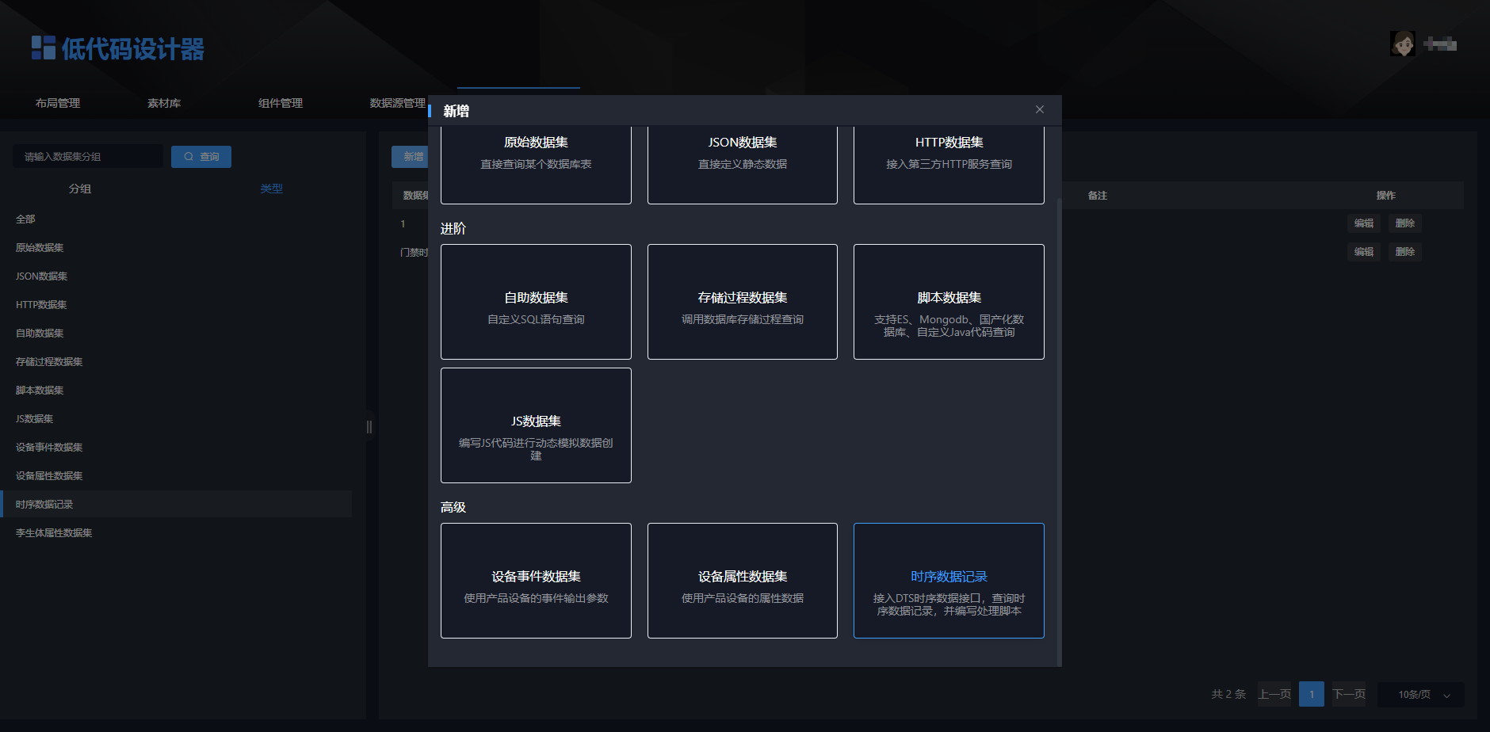This screenshot has height=732, width=1490.
Task: Select JSON数据集 in the group list
Action: pyautogui.click(x=176, y=276)
